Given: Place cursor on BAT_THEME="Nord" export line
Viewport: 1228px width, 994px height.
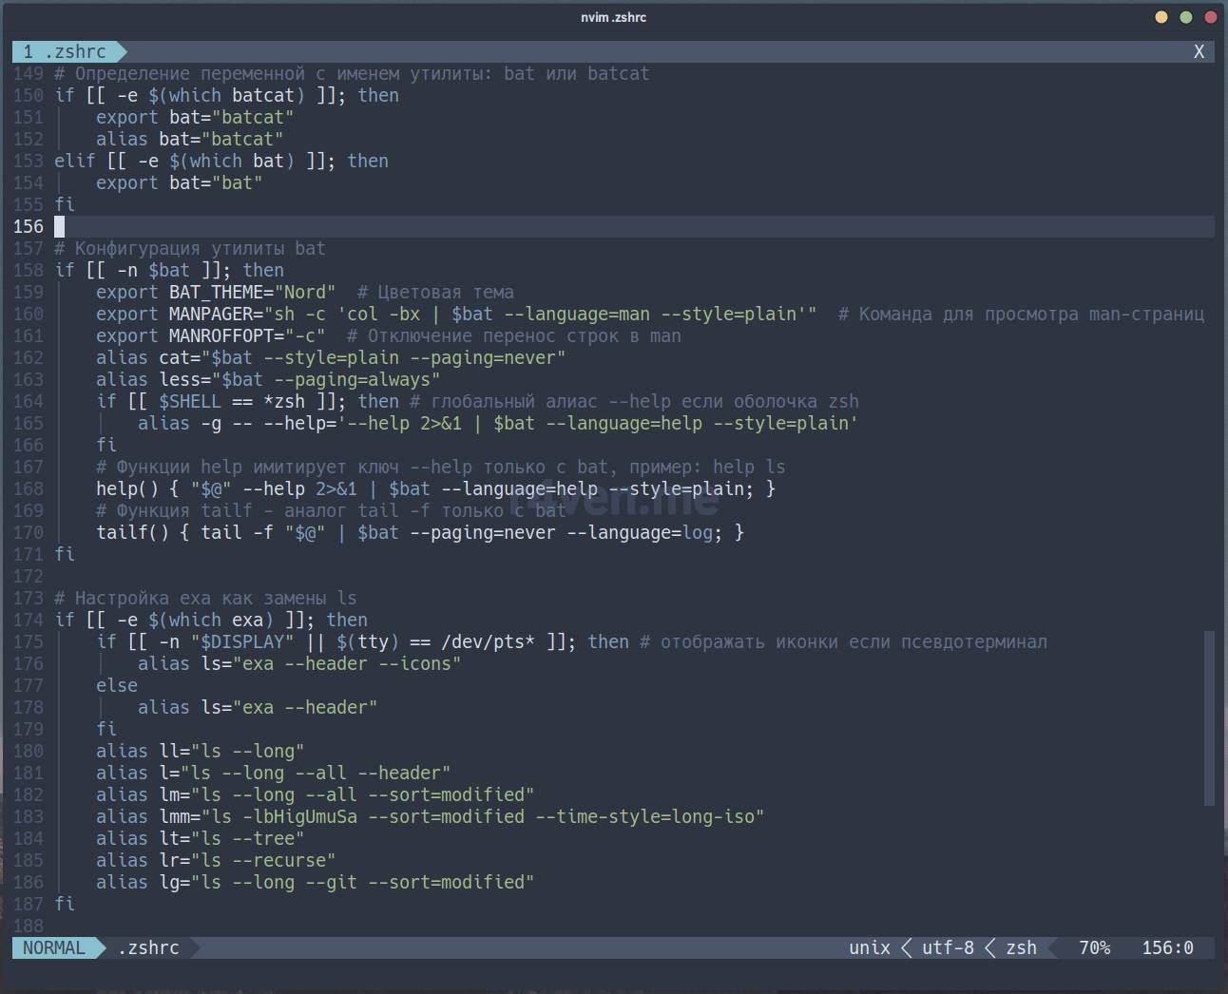Looking at the screenshot, I should [252, 292].
